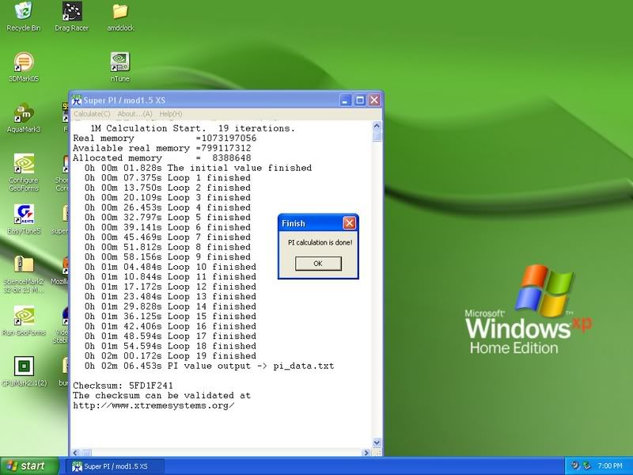Open the Recycle Bin desktop icon
633x475 pixels.
pyautogui.click(x=24, y=16)
